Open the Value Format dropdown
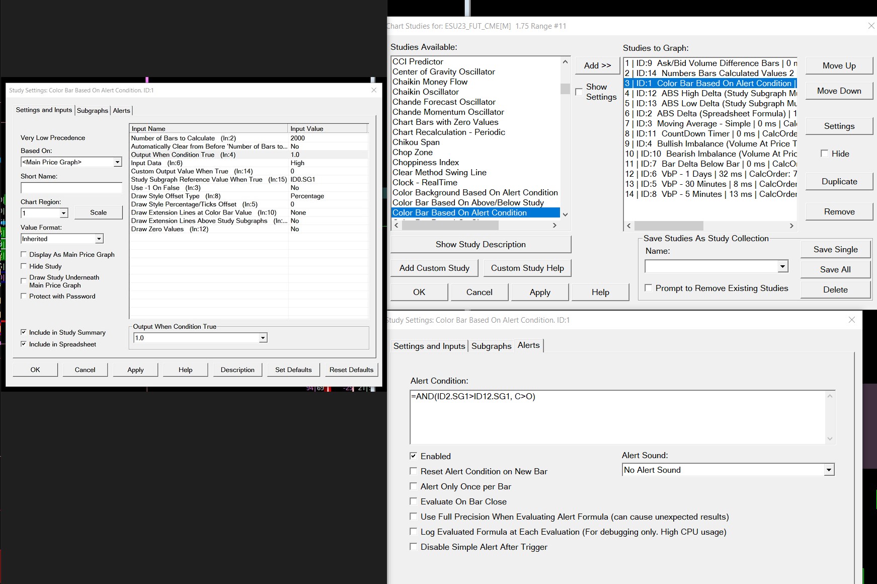 pyautogui.click(x=99, y=239)
